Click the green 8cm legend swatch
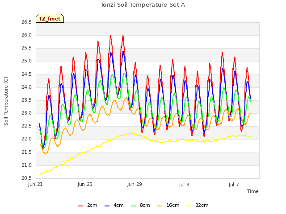286x214 pixels. point(134,206)
